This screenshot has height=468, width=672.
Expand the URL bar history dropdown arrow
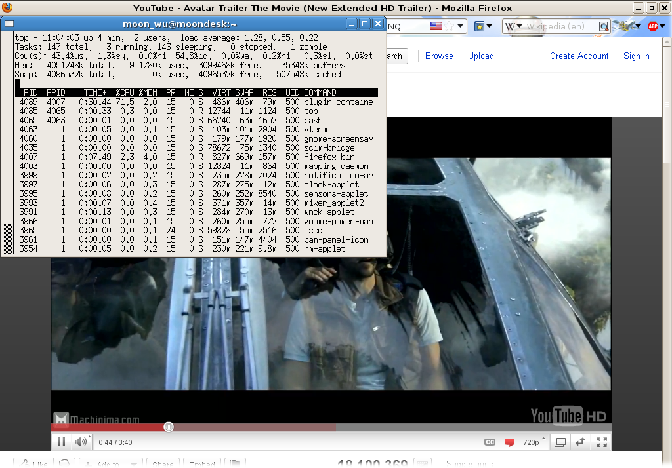point(461,27)
